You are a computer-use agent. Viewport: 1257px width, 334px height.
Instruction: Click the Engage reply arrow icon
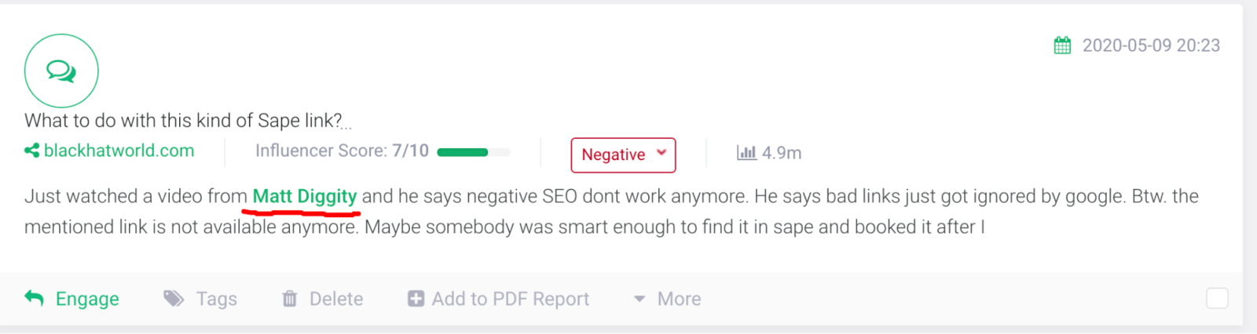tap(34, 299)
